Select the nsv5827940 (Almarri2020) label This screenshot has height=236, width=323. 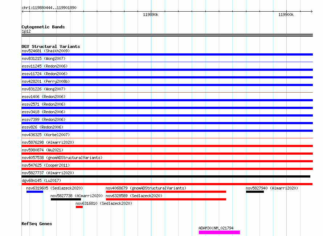[272, 188]
